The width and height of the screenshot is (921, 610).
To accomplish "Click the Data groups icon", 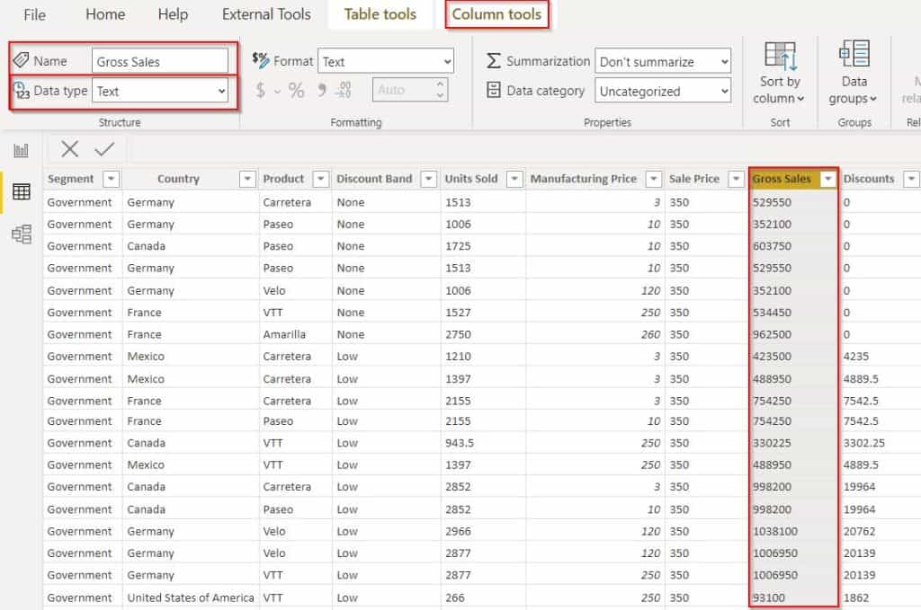I will coord(854,54).
